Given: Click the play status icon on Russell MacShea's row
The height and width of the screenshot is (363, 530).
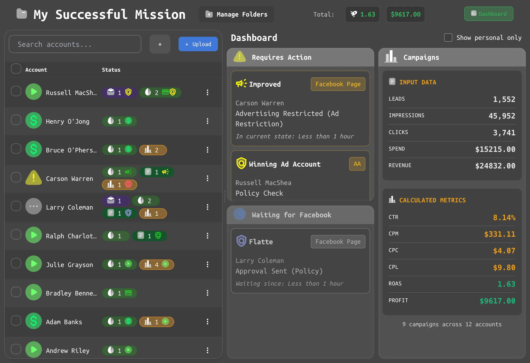Looking at the screenshot, I should pos(34,92).
